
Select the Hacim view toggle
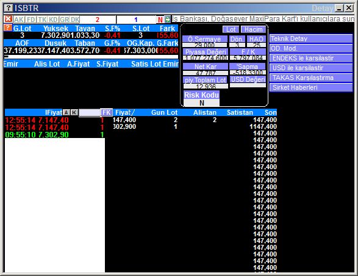pyautogui.click(x=254, y=29)
